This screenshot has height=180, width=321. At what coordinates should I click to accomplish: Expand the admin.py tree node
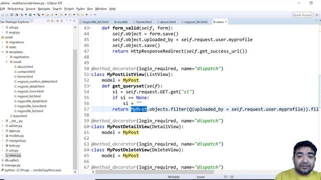pos(3,126)
